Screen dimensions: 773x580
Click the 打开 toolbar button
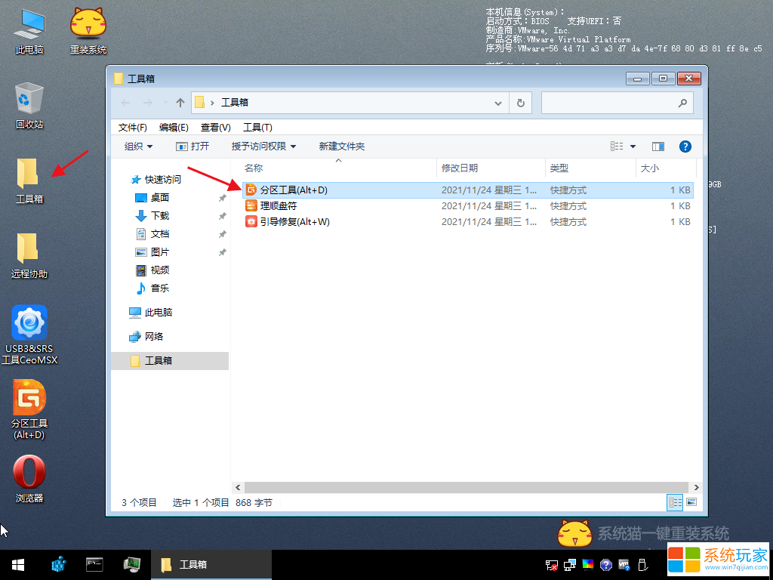pyautogui.click(x=192, y=146)
